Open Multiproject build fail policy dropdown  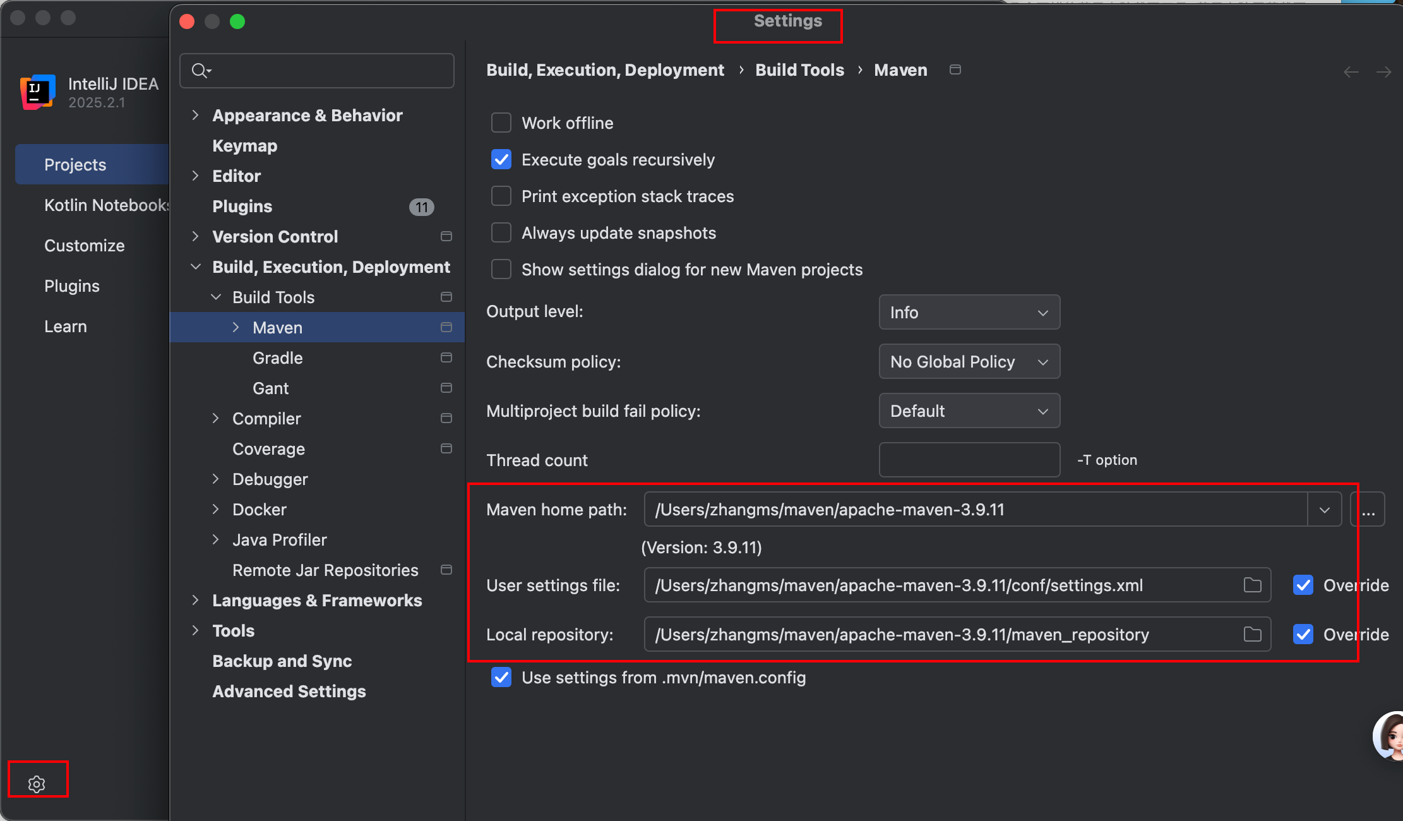point(969,410)
